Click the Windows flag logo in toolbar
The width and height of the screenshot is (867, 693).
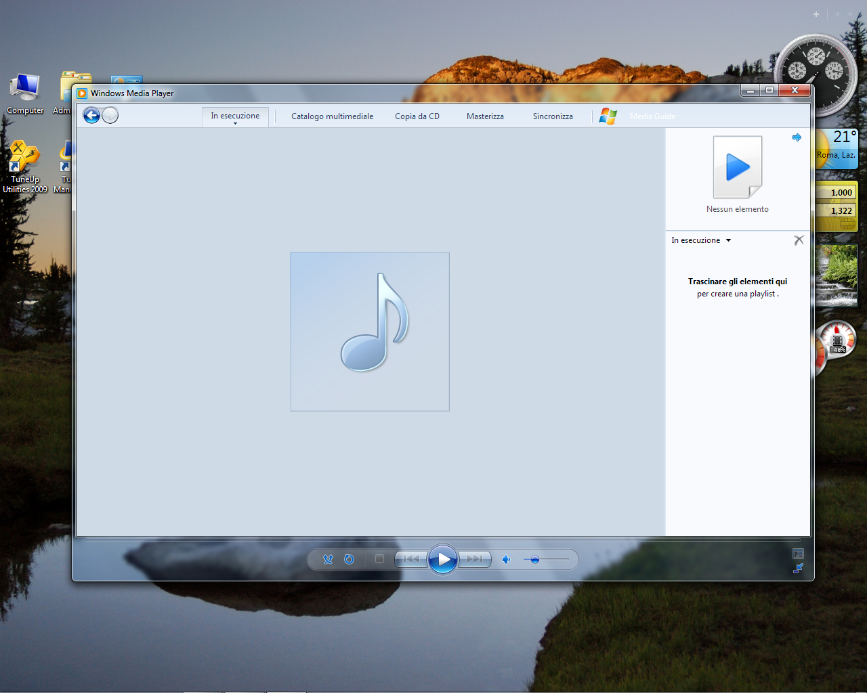click(608, 116)
